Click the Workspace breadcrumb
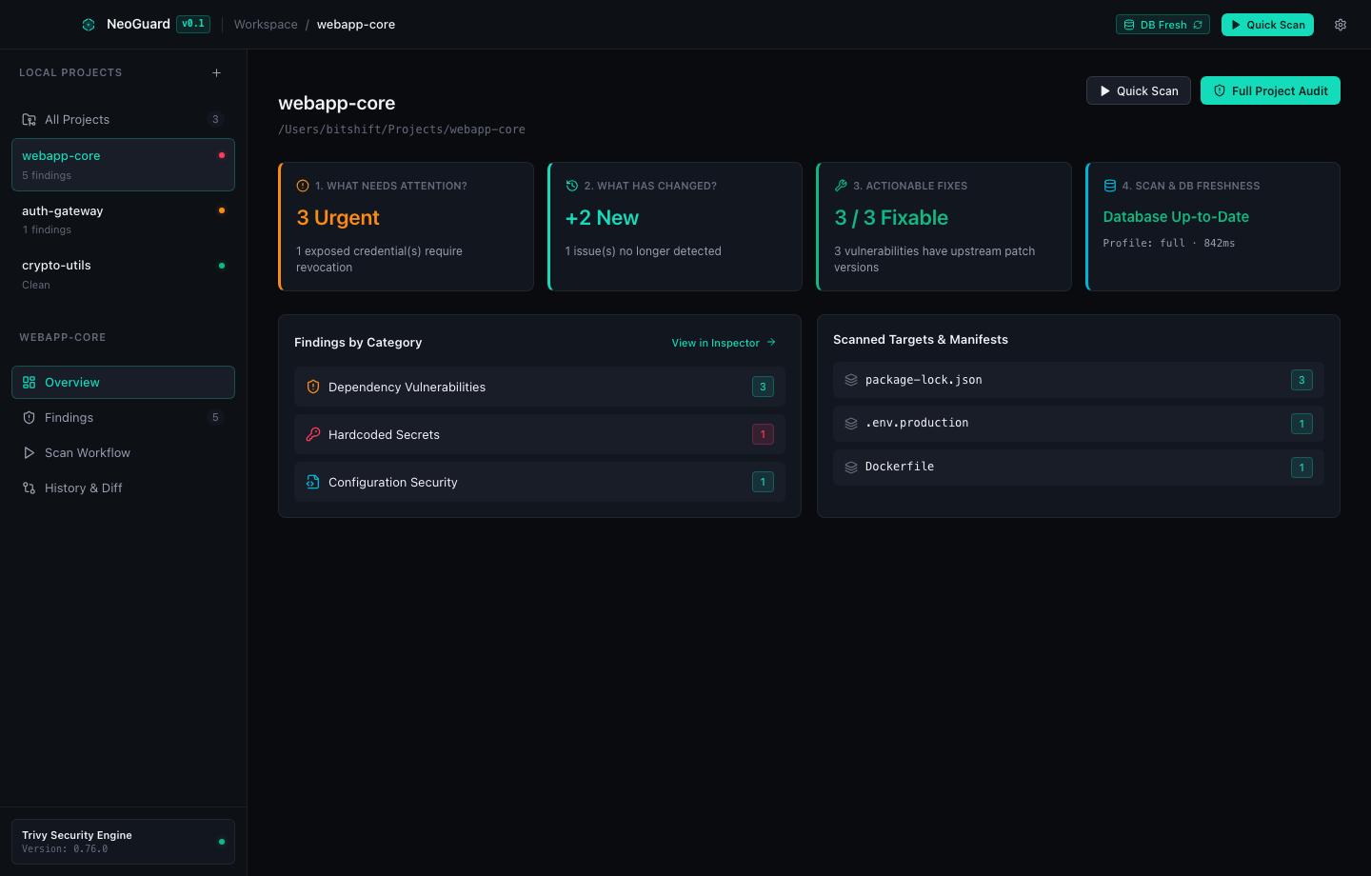 coord(266,25)
